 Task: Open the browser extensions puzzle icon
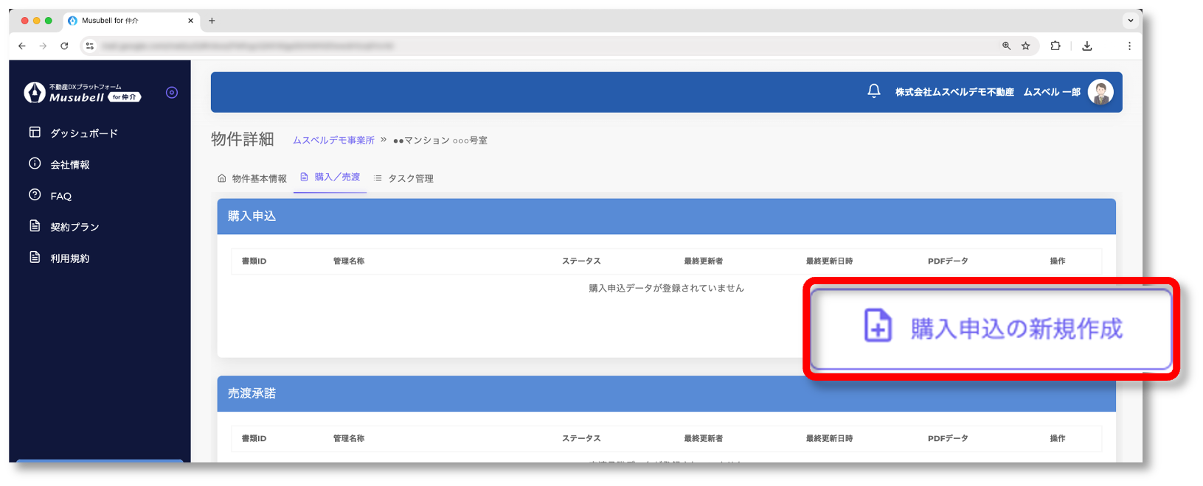click(x=1055, y=46)
